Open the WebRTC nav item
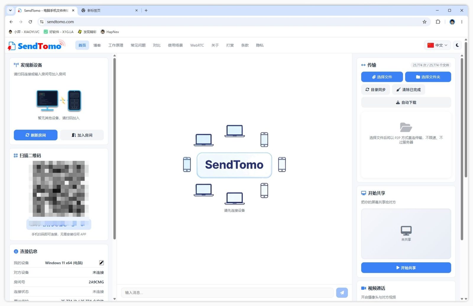 (197, 45)
